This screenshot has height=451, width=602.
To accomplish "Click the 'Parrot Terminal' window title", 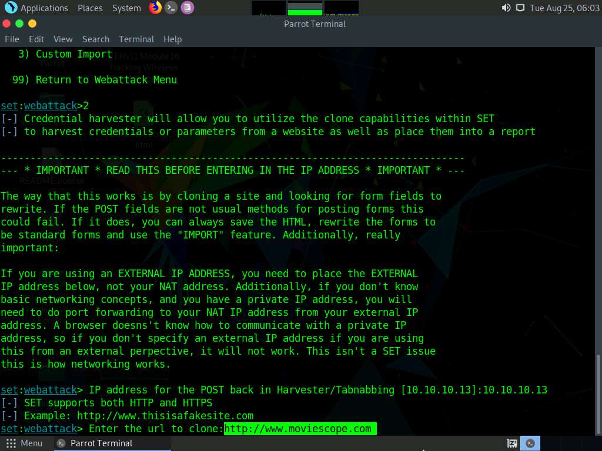I will (315, 23).
